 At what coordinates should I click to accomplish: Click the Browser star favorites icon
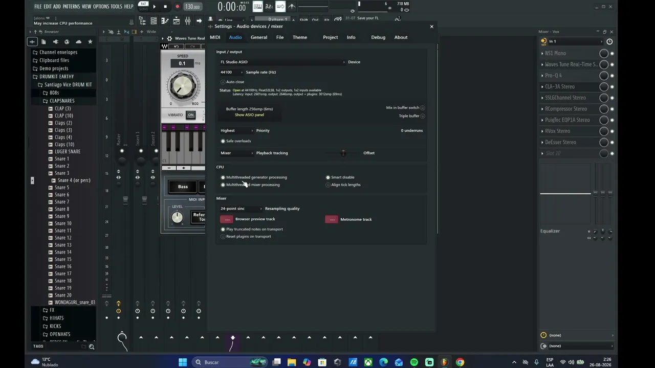(x=90, y=41)
